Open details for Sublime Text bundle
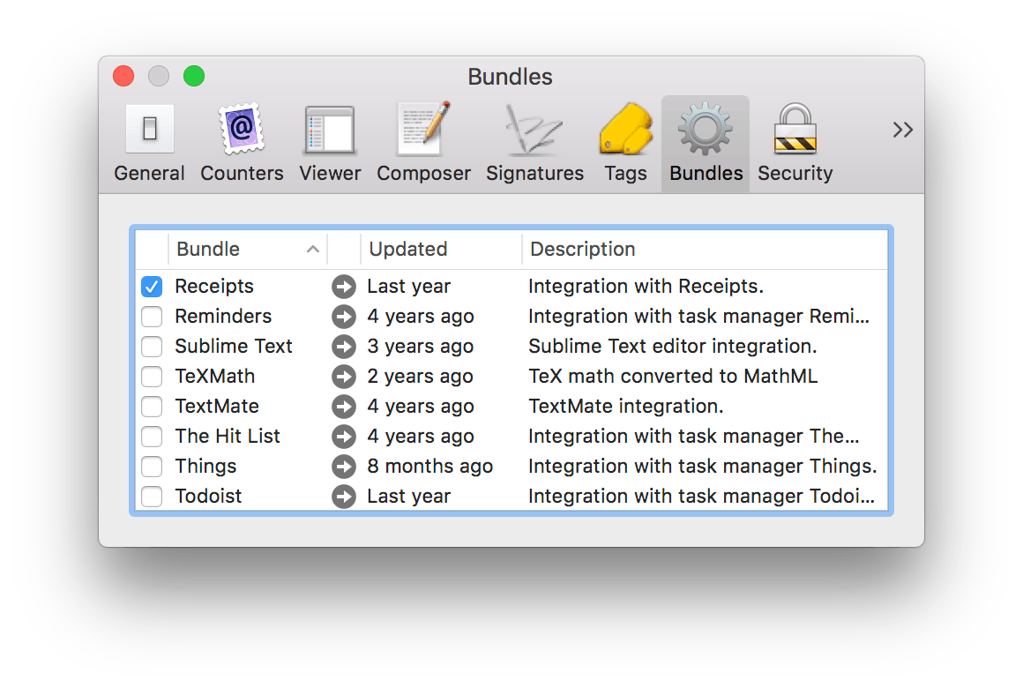Viewport: 1023px width, 688px height. coord(344,347)
